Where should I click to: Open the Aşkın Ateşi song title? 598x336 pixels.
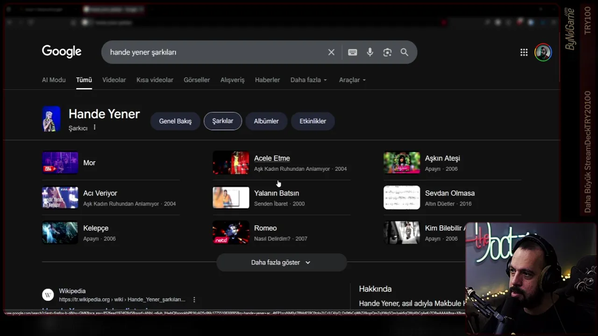coord(442,158)
